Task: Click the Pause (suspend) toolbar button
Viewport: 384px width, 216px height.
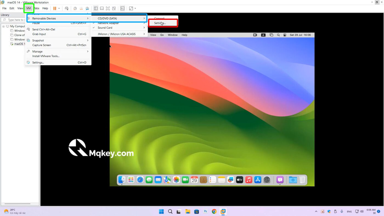Action: click(x=55, y=8)
